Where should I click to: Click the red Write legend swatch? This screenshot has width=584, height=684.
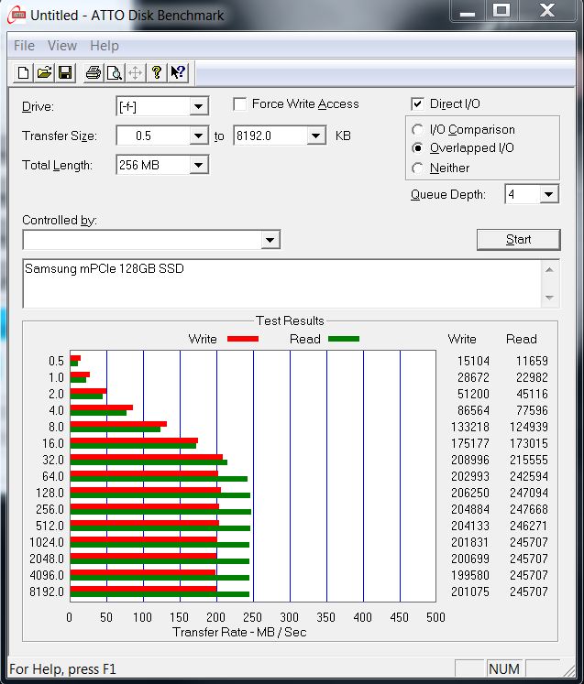coord(242,339)
